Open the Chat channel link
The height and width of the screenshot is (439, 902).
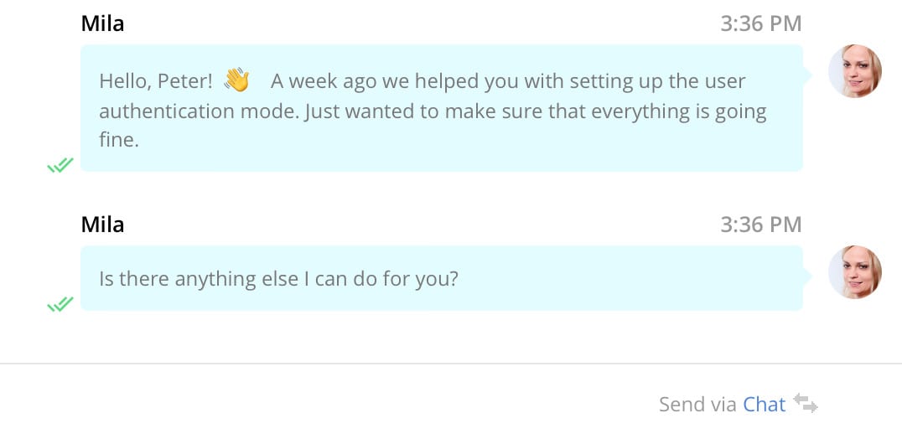point(764,405)
